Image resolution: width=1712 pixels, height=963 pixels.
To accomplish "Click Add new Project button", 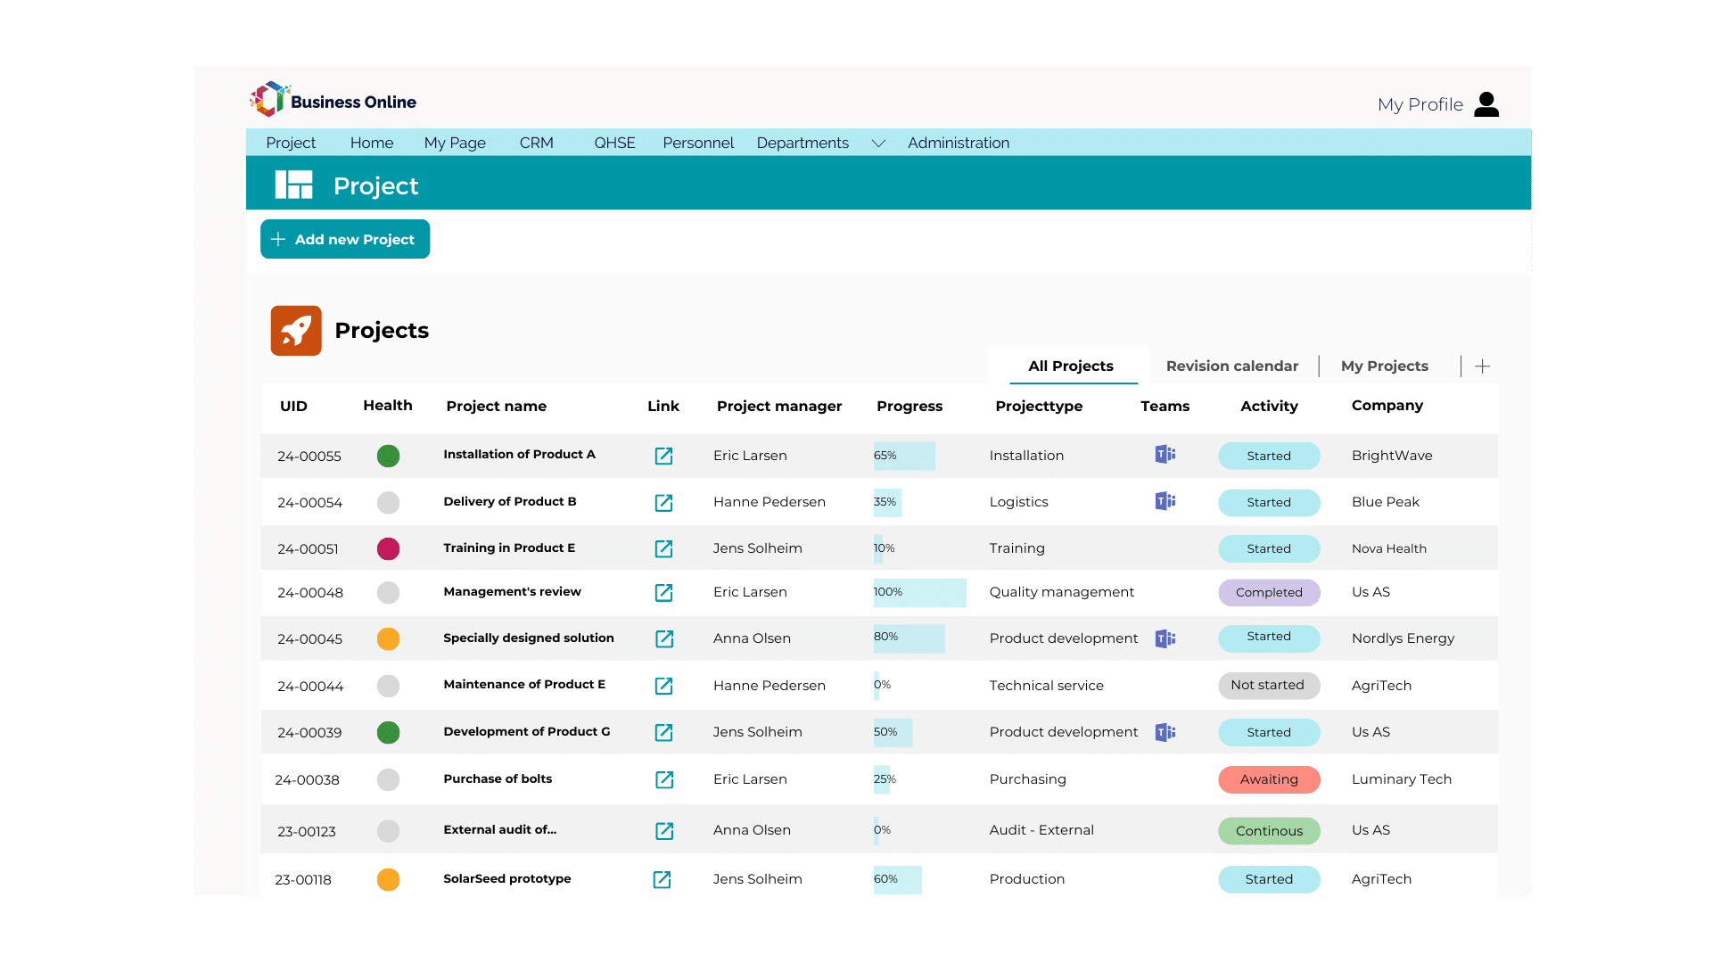I will [345, 239].
